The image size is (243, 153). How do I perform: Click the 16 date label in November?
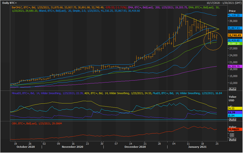click(73, 144)
